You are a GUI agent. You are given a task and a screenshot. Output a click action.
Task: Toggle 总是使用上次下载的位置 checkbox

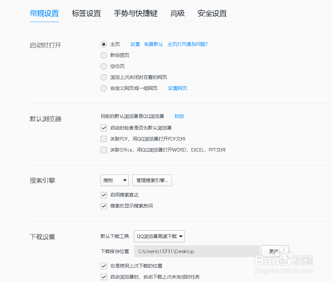tap(104, 266)
